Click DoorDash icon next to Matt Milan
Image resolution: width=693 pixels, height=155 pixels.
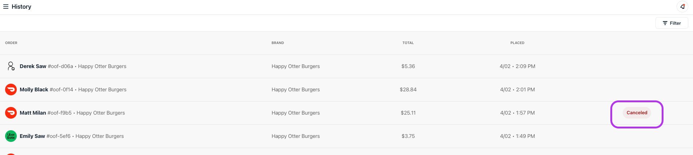point(11,113)
